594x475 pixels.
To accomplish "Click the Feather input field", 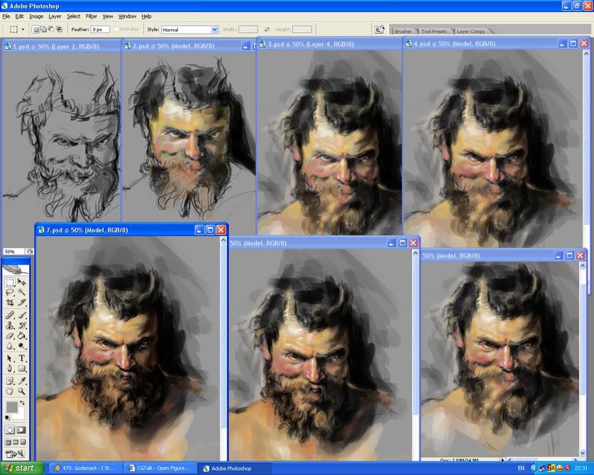I will point(100,29).
